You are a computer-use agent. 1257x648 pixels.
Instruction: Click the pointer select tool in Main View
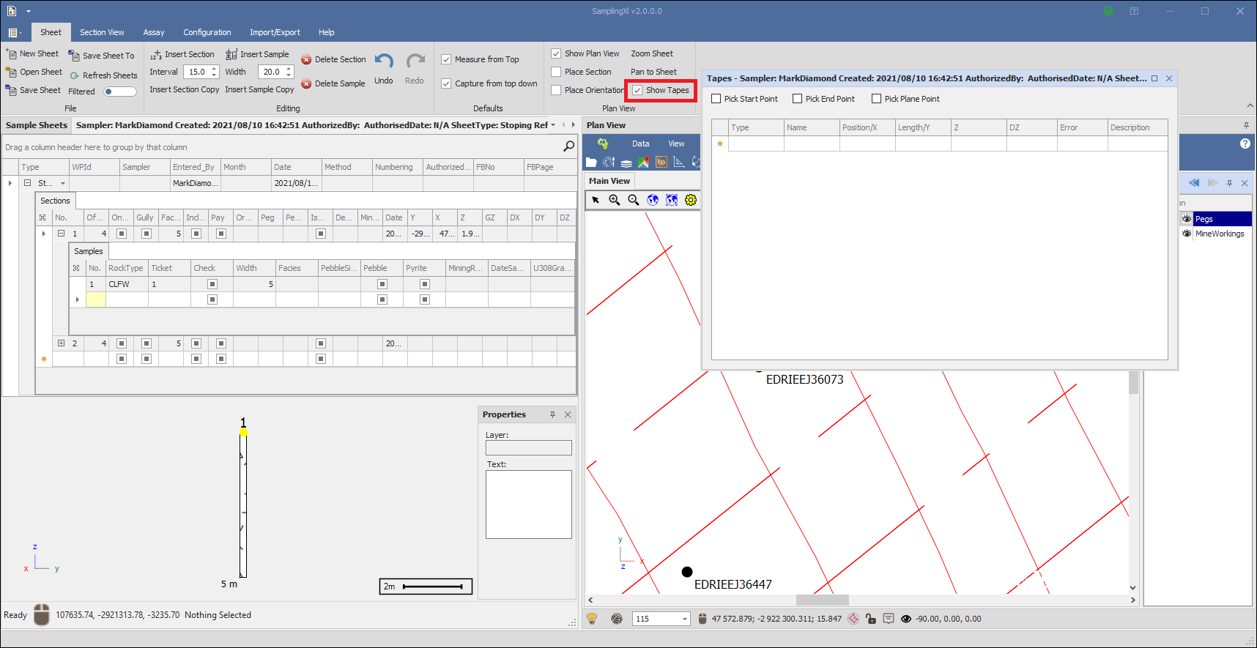(x=596, y=200)
